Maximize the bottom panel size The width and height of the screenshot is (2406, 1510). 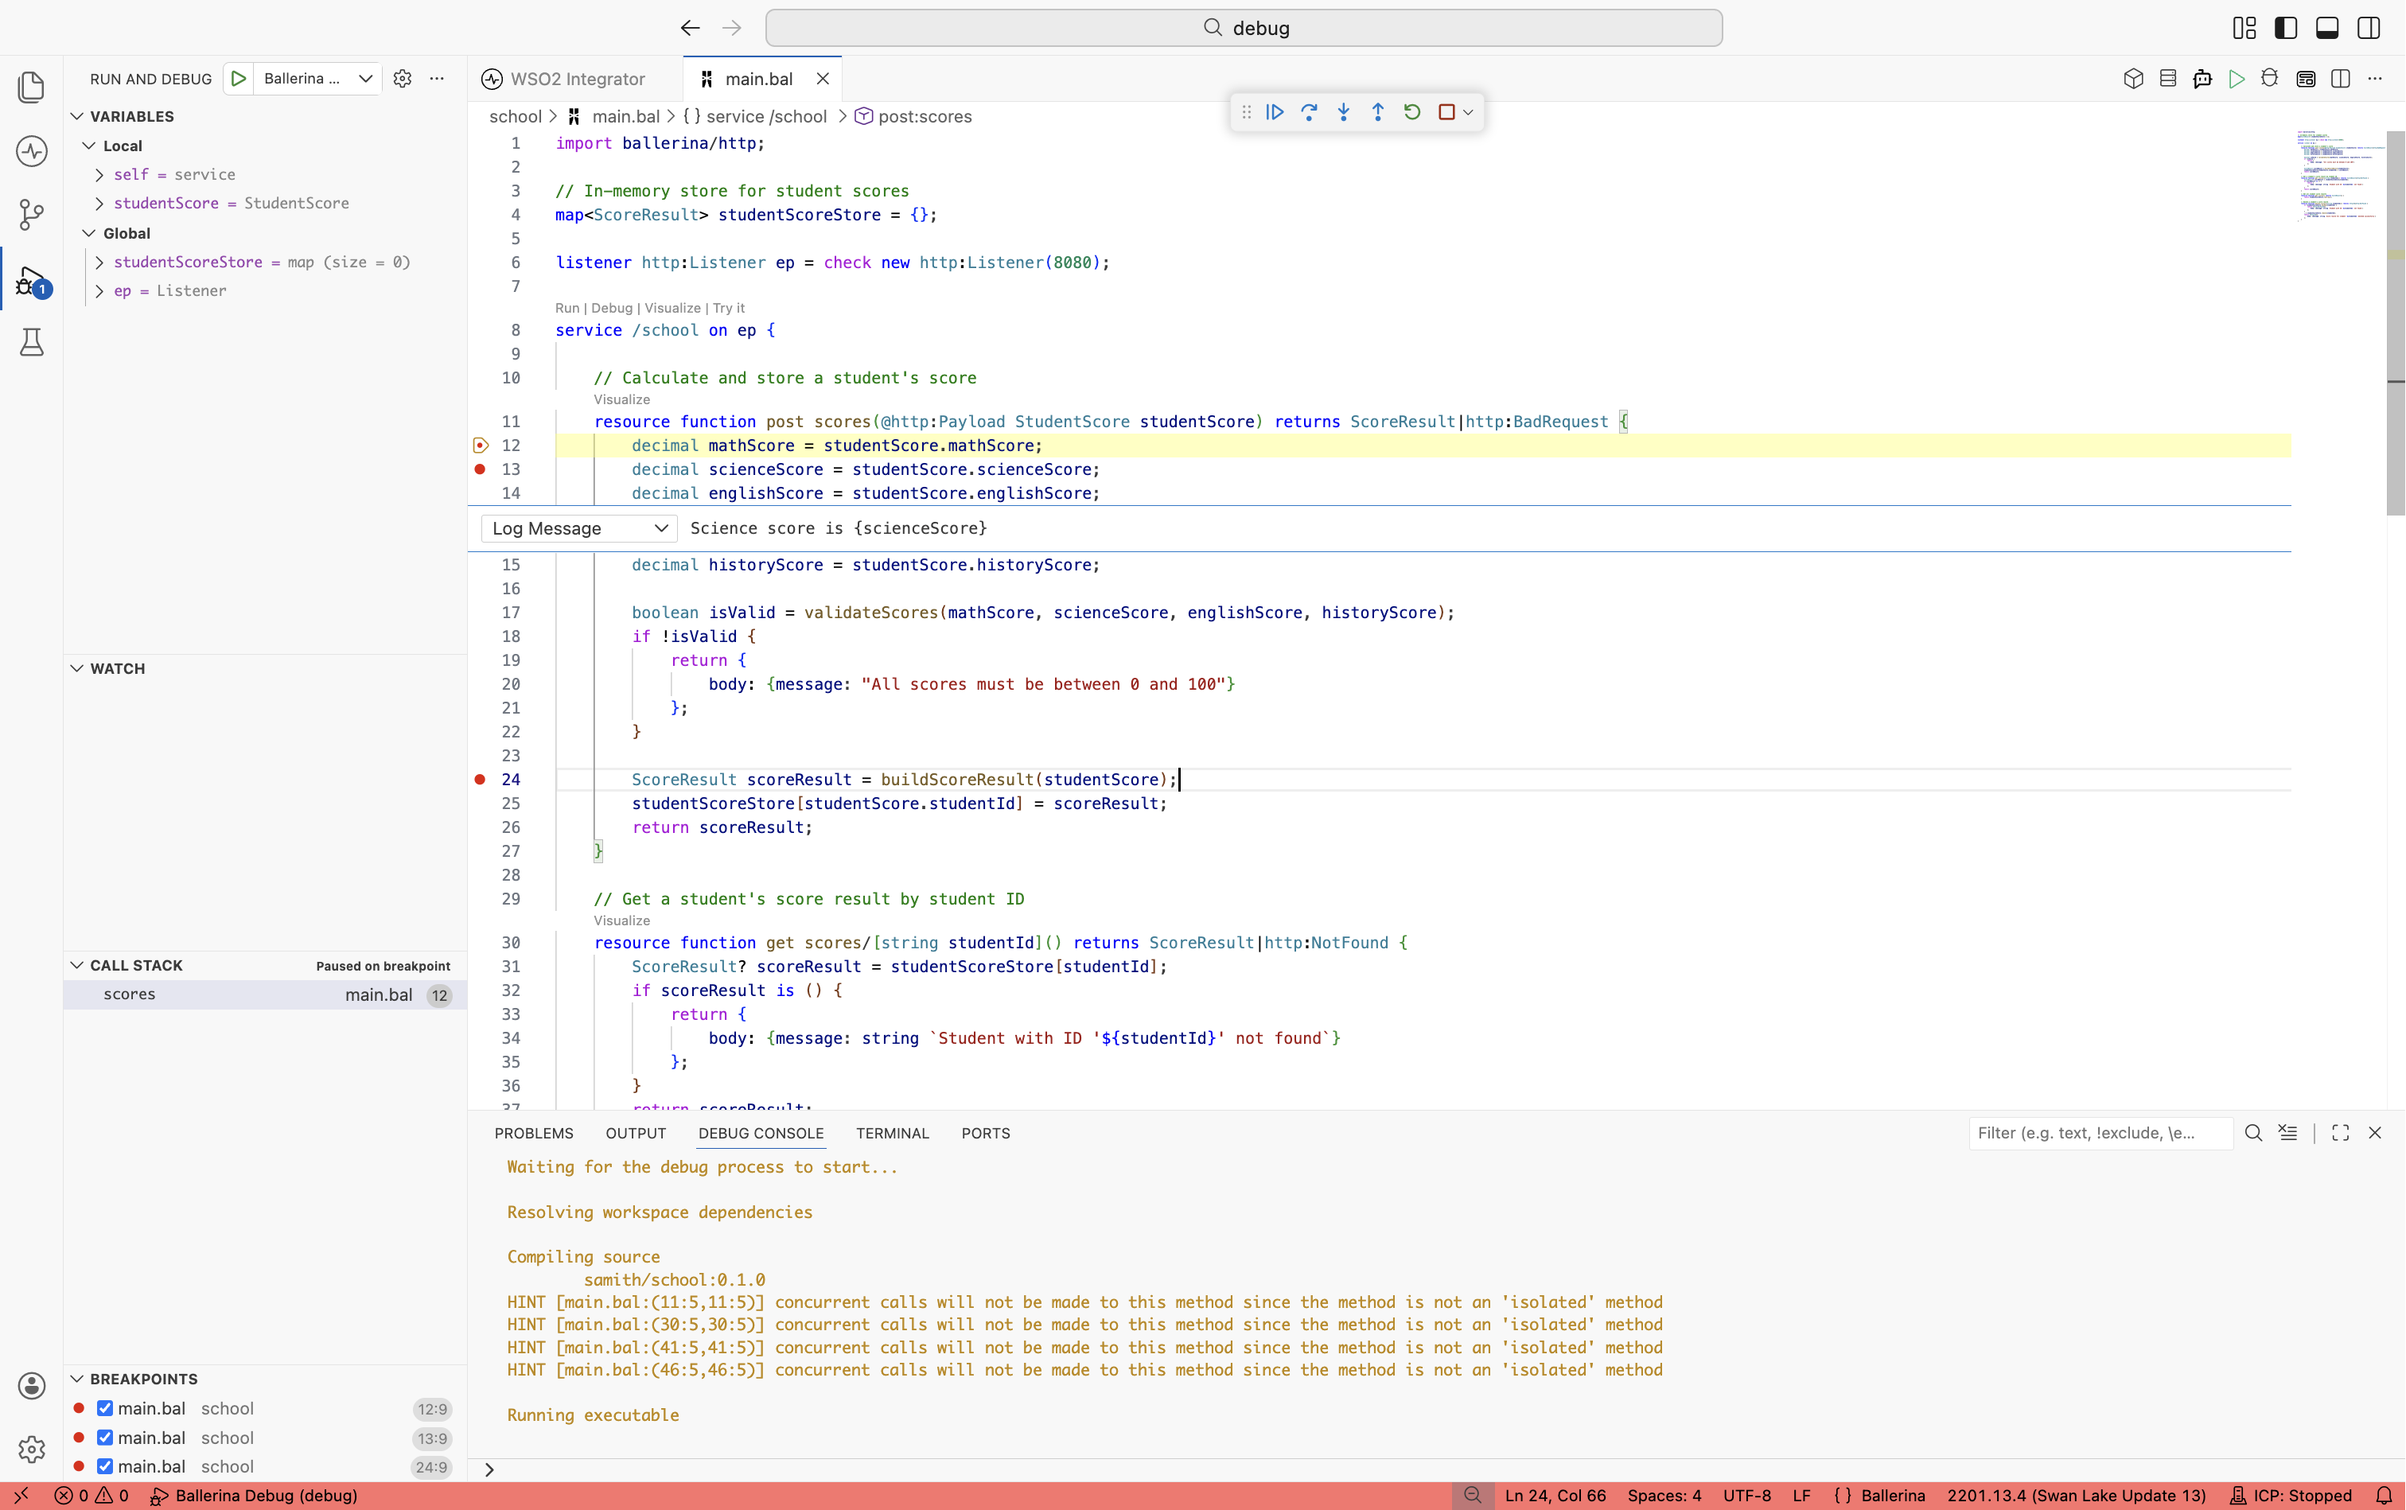pyautogui.click(x=2340, y=1133)
